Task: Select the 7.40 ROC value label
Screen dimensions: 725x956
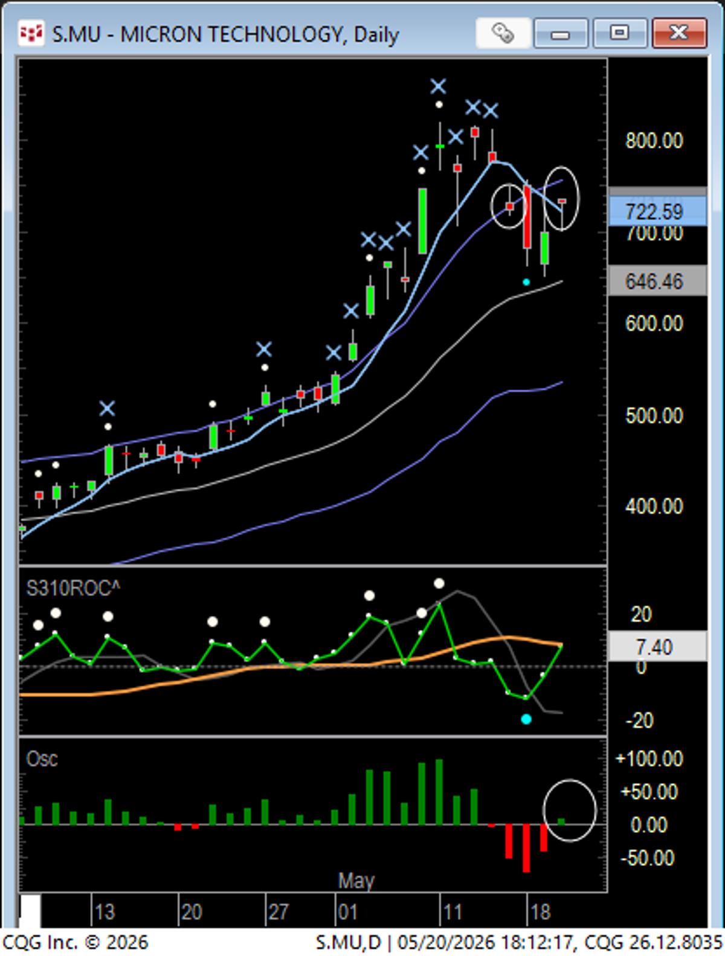Action: click(657, 647)
